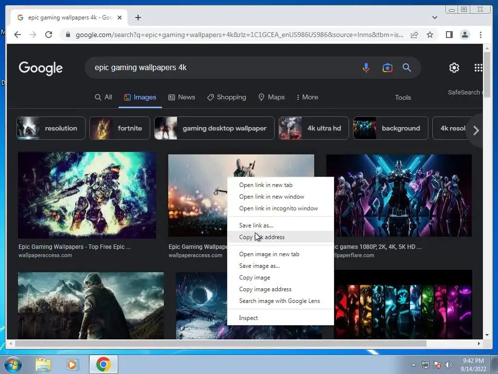Bookmark this tab with the star icon
Image resolution: width=498 pixels, height=374 pixels.
pyautogui.click(x=430, y=35)
